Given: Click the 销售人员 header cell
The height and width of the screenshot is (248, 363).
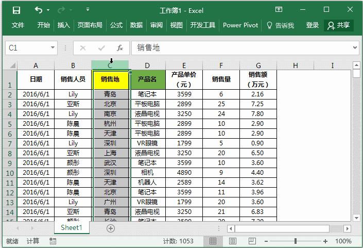Looking at the screenshot, I should pyautogui.click(x=73, y=80).
